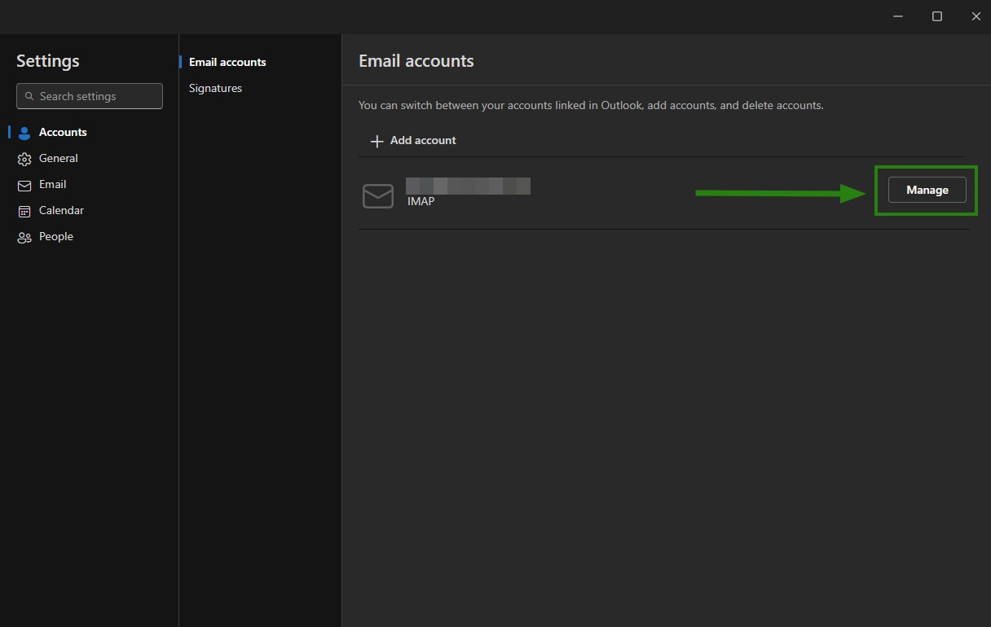Maximize the Settings window
The width and height of the screenshot is (991, 627).
tap(937, 16)
